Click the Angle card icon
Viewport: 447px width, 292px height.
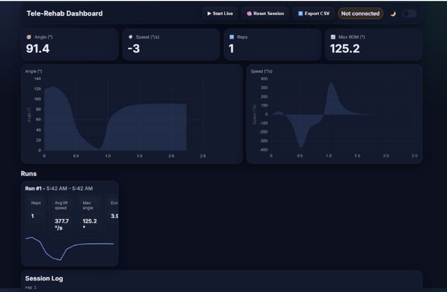(29, 37)
